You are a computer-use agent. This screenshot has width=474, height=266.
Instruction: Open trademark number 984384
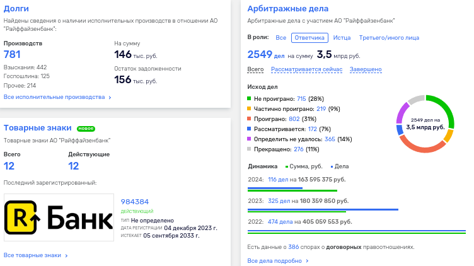coord(135,202)
